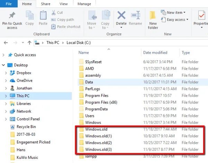Viewport: 208px width, 163px height.
Task: Click the Properties checkmark icon
Action: click(201, 15)
